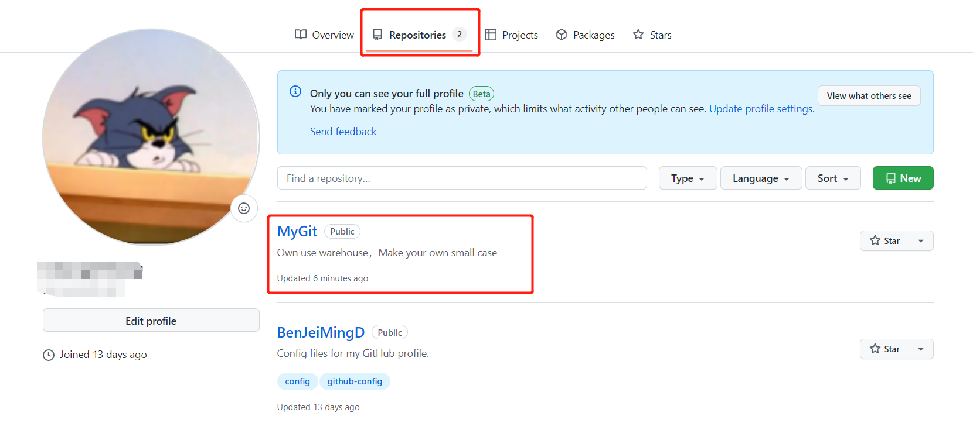The height and width of the screenshot is (430, 973).
Task: Star the MyGit repository
Action: click(x=884, y=240)
